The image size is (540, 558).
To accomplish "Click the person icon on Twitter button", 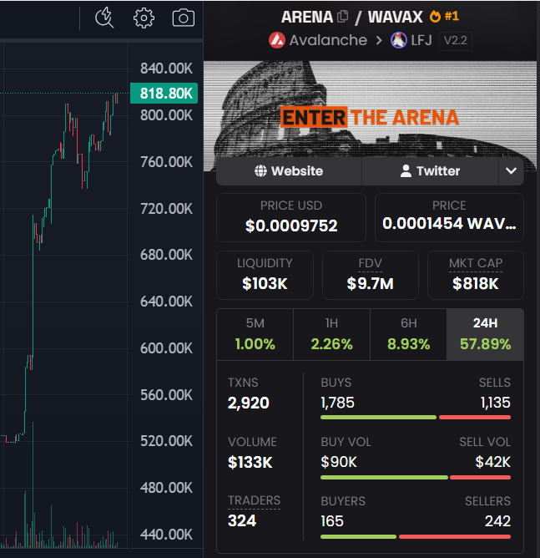I will pyautogui.click(x=406, y=170).
